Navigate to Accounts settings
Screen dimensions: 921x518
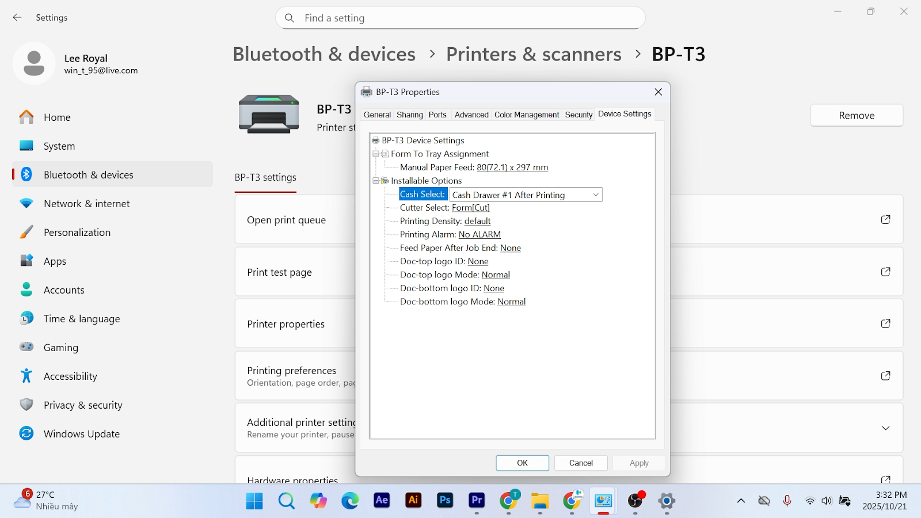(x=113, y=290)
